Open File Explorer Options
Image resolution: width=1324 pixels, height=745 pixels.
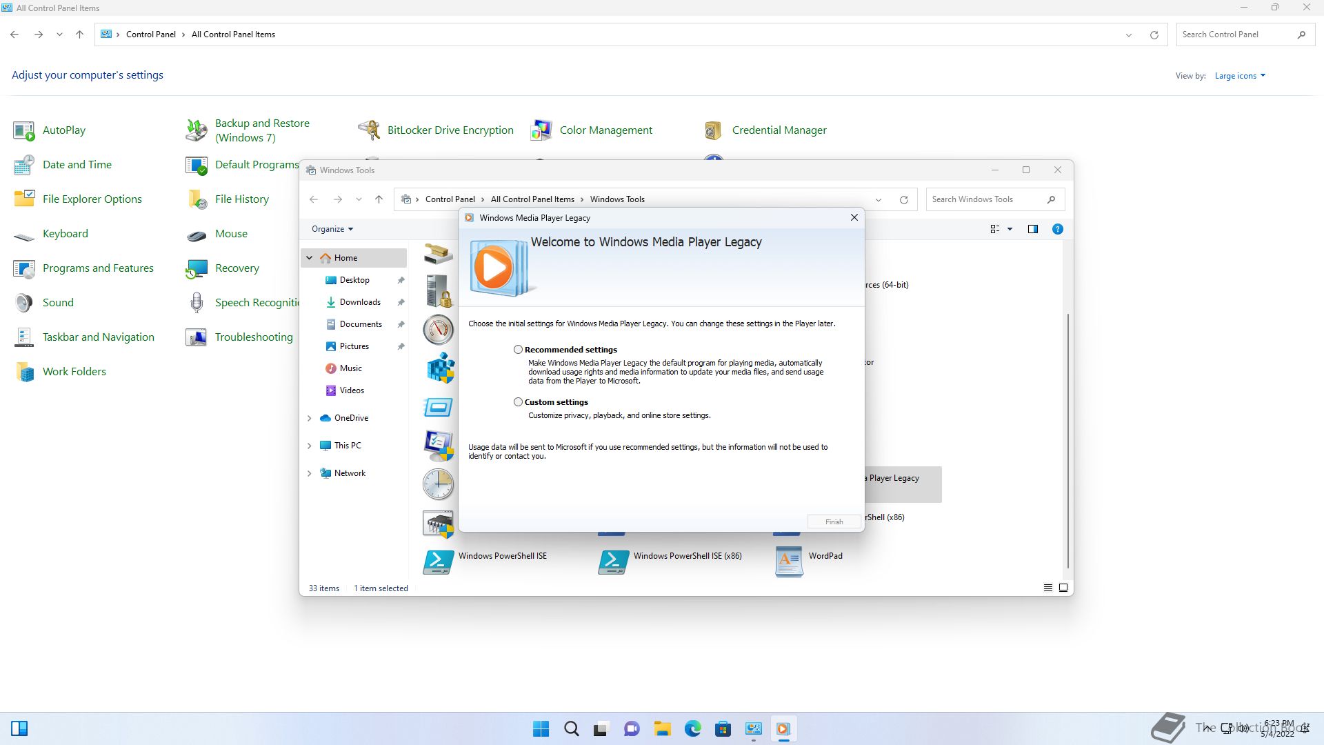tap(78, 199)
